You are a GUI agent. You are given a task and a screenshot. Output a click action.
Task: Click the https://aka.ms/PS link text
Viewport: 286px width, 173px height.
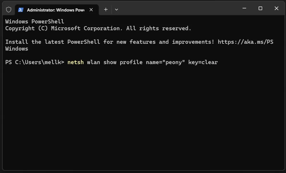coord(245,42)
